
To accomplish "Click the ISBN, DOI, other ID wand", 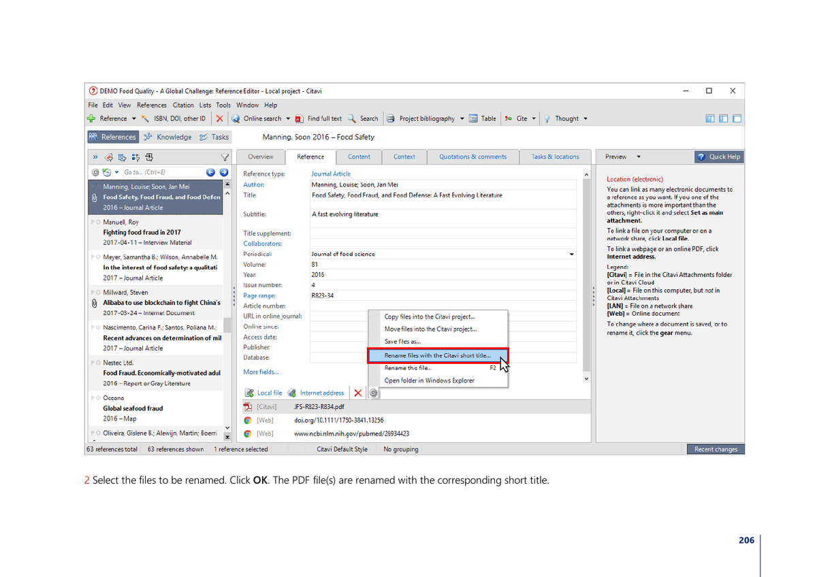I will 145,118.
